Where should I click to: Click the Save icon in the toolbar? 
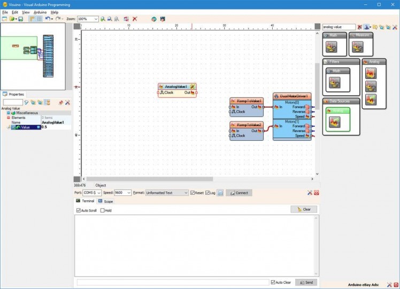(x=20, y=19)
